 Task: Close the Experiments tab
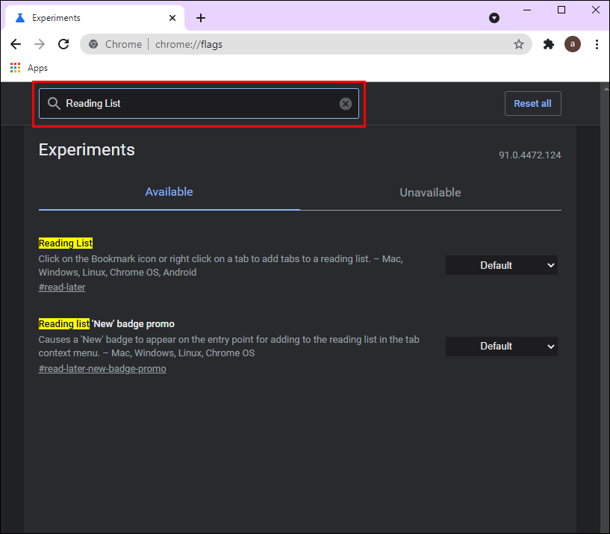click(x=172, y=18)
